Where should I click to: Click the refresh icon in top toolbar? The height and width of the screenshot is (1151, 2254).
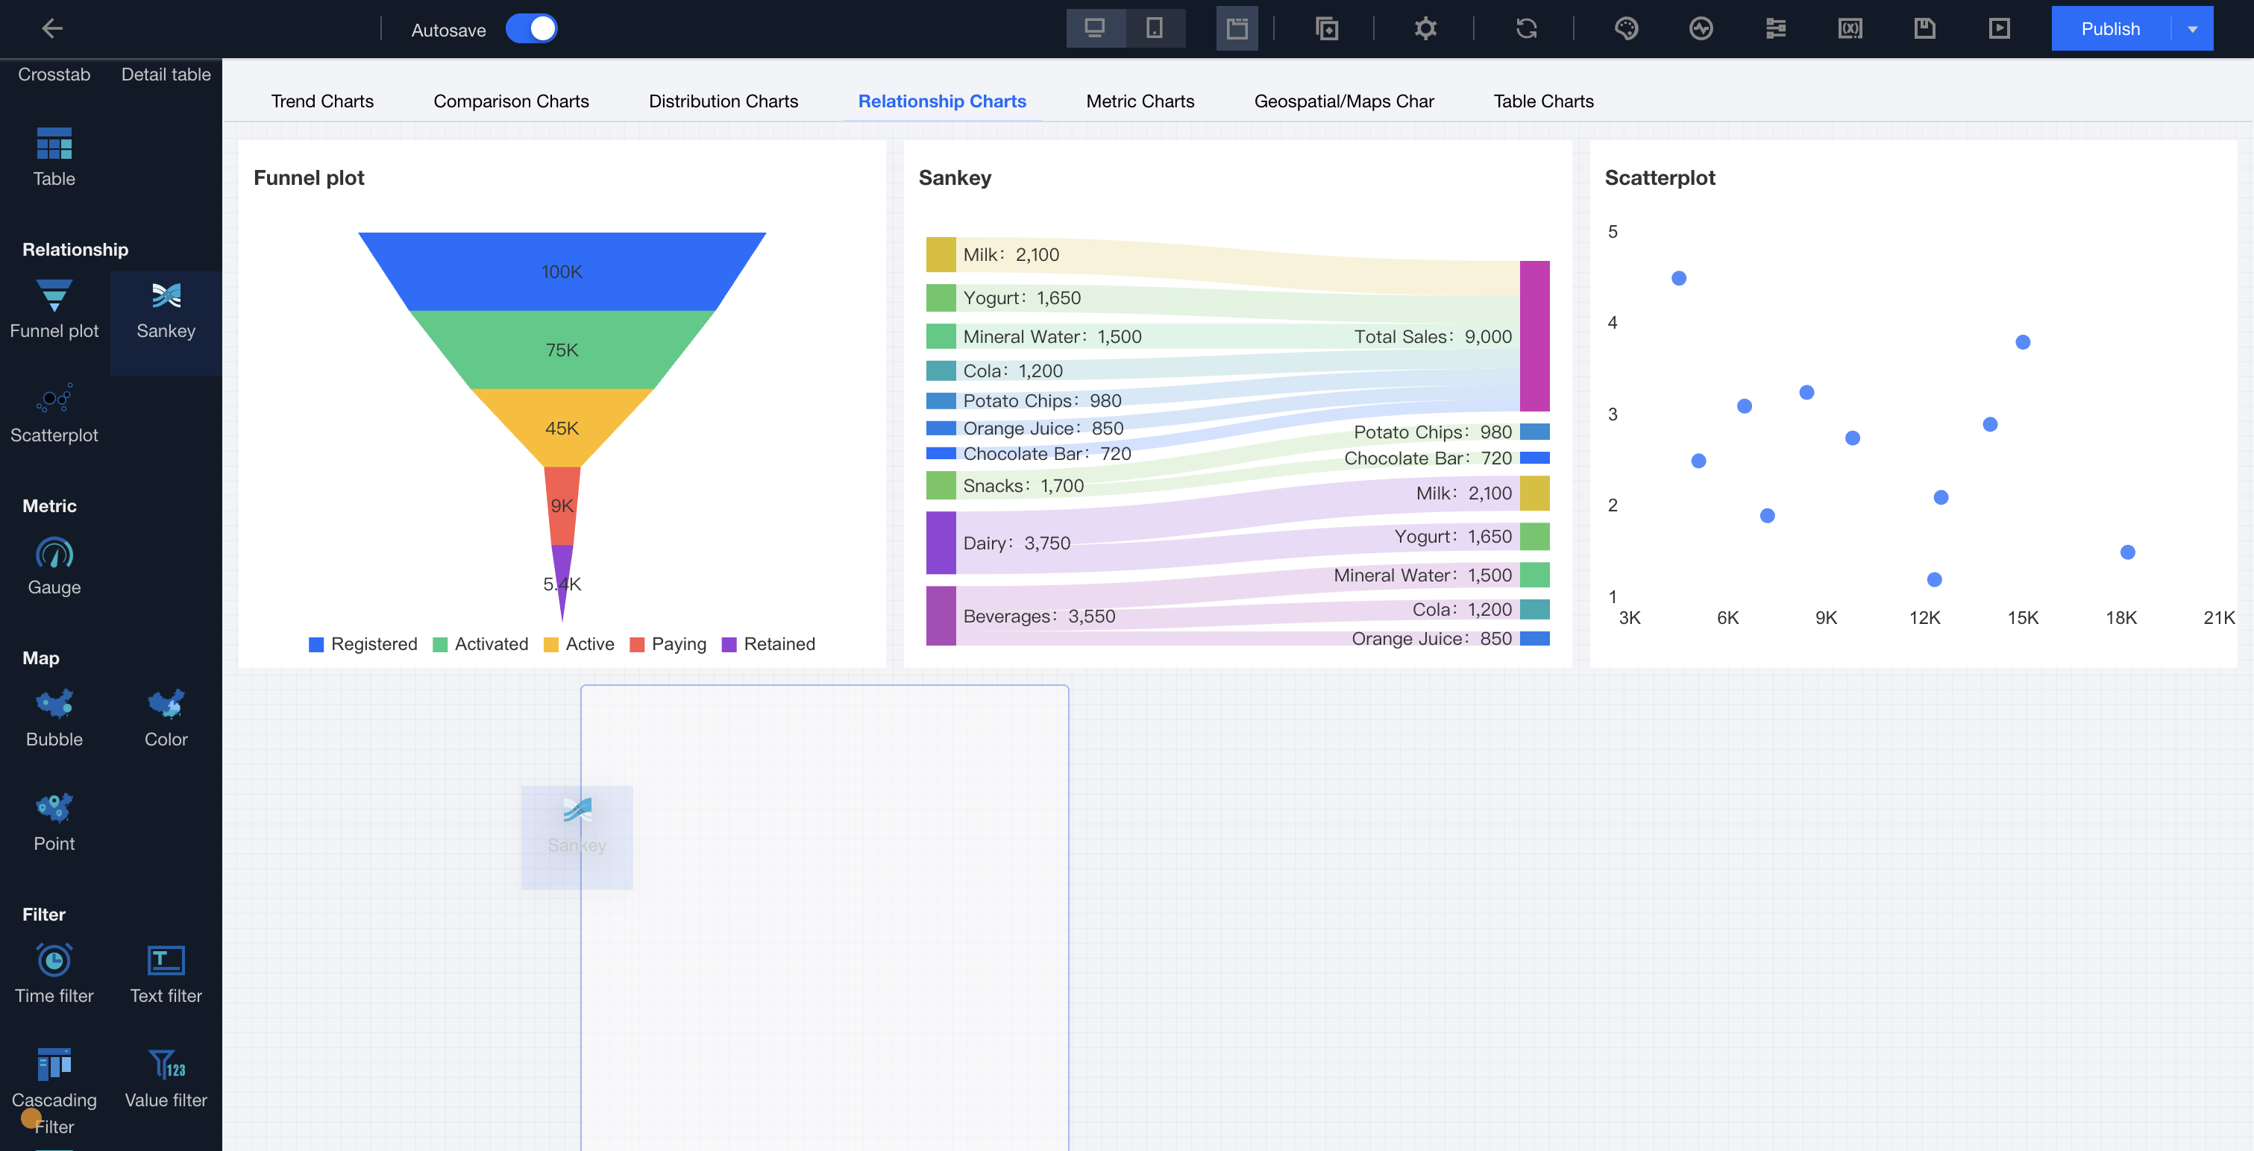(x=1526, y=29)
